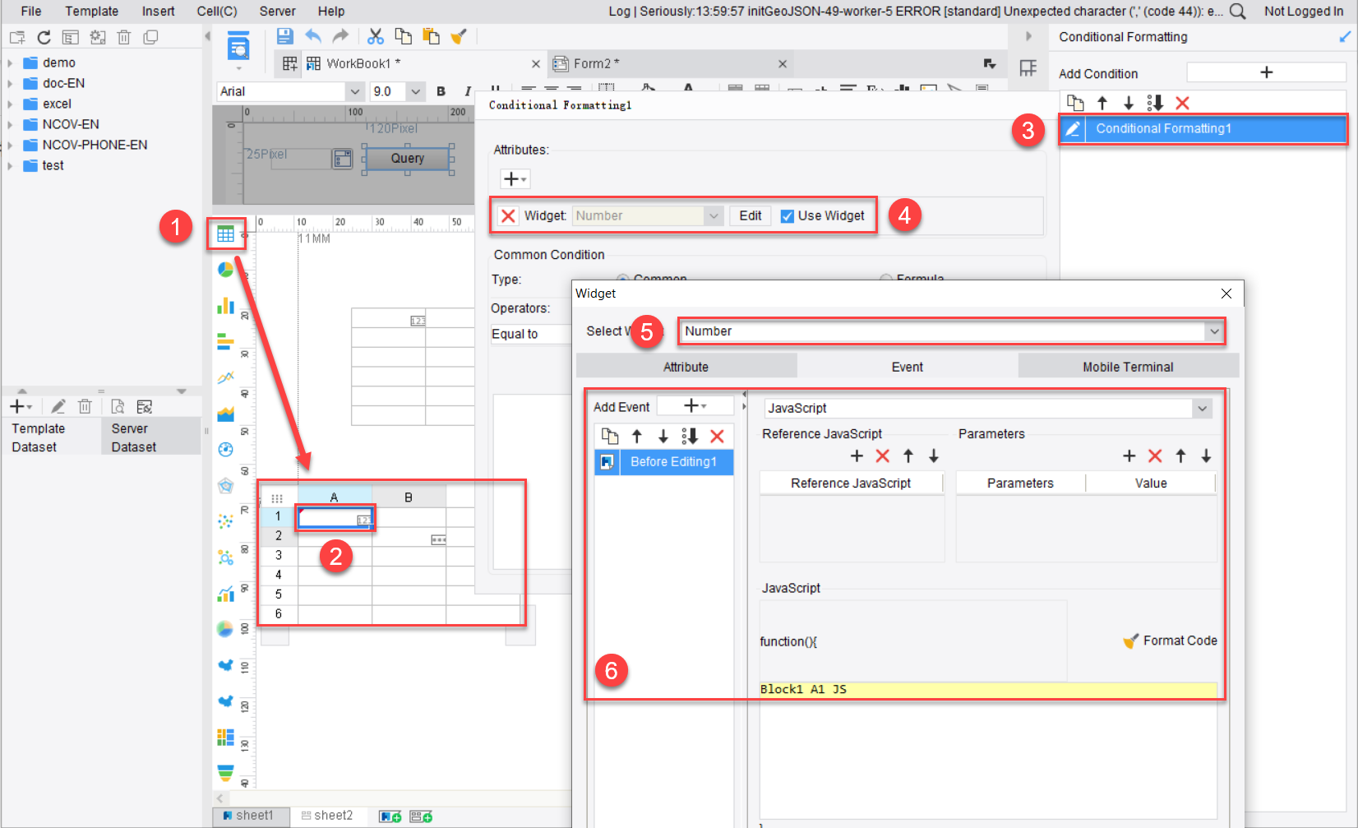The image size is (1358, 828).
Task: Click the search magnifier icon
Action: pos(1237,12)
